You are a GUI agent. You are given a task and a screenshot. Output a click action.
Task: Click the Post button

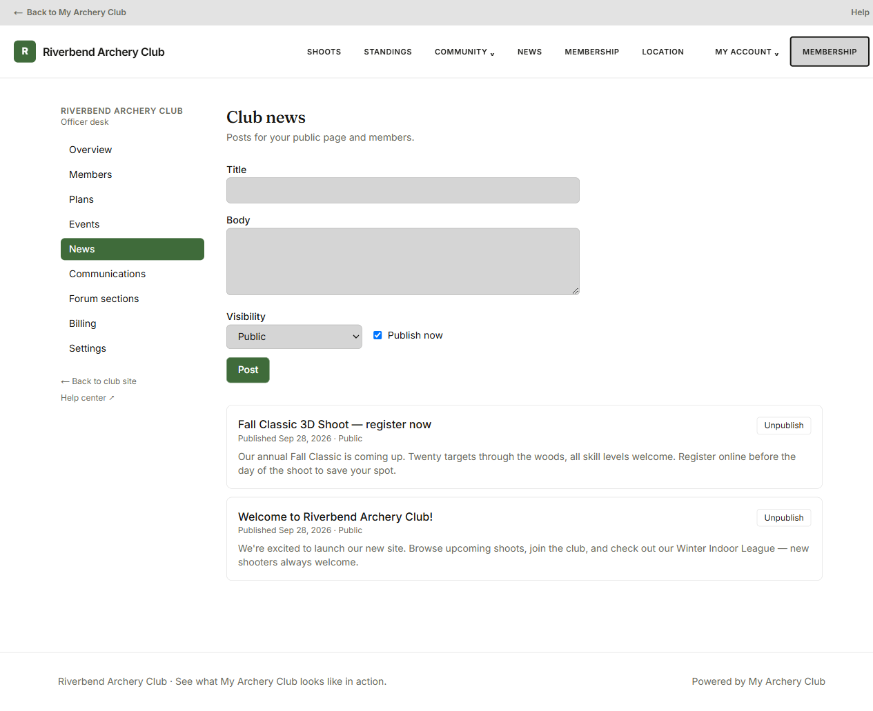[248, 370]
